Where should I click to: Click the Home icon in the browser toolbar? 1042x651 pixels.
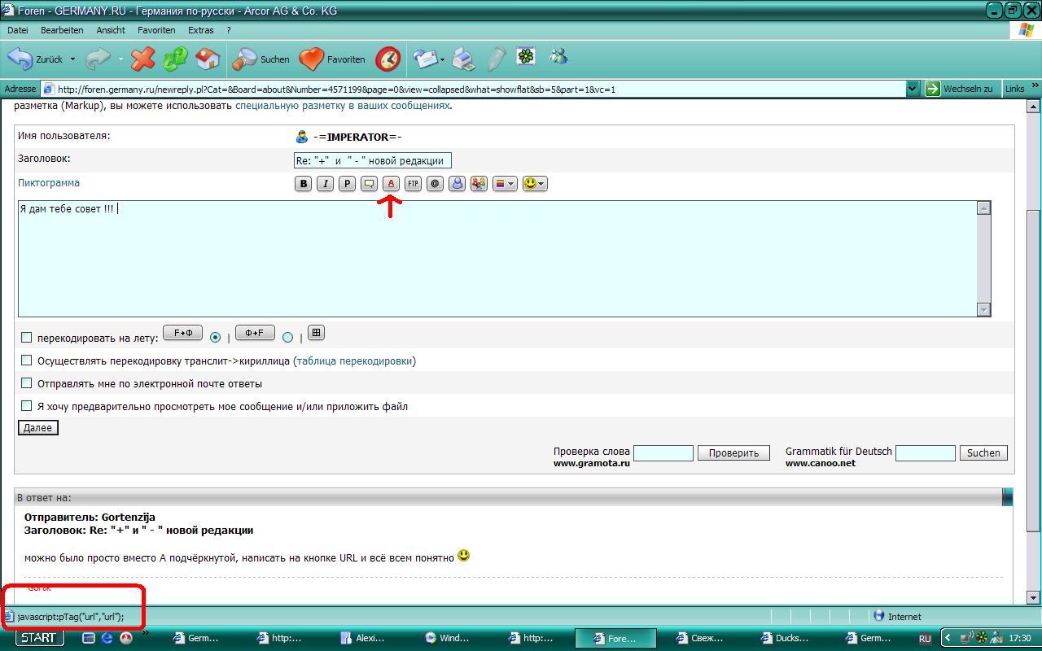[208, 59]
